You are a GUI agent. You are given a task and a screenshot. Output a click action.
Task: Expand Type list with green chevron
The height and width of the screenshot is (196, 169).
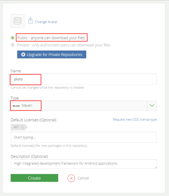pyautogui.click(x=152, y=106)
